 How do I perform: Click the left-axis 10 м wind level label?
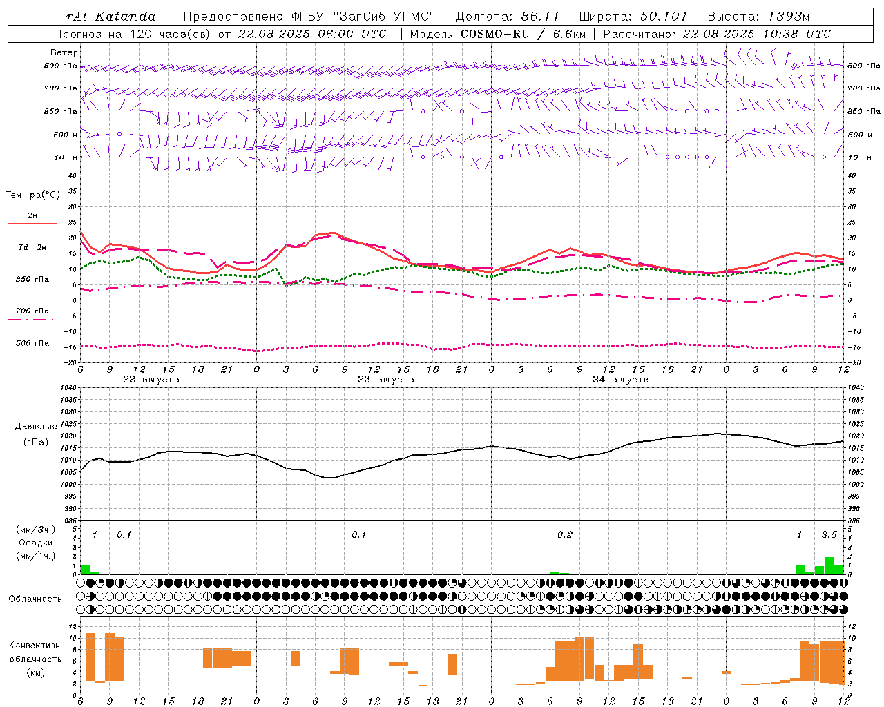pos(66,157)
